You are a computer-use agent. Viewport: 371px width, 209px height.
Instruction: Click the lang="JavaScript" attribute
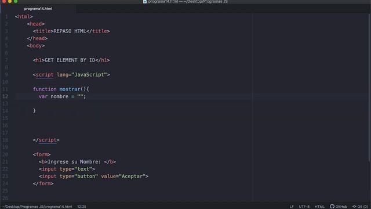coord(82,75)
